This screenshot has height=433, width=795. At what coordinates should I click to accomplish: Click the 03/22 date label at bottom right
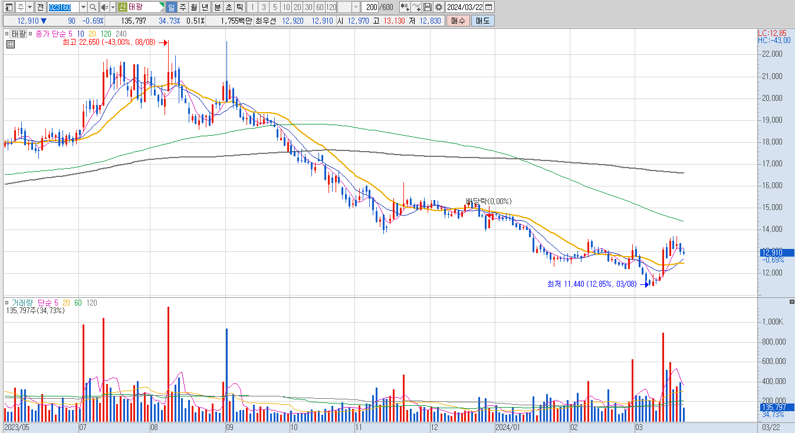pyautogui.click(x=771, y=427)
